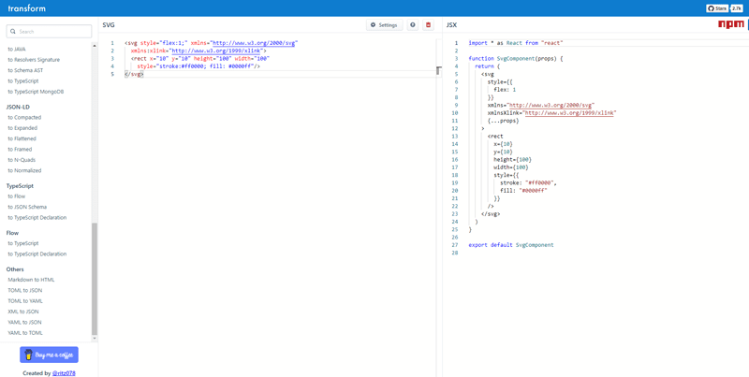The image size is (749, 377).
Task: Click the Buy me a coffee button
Action: click(x=49, y=355)
